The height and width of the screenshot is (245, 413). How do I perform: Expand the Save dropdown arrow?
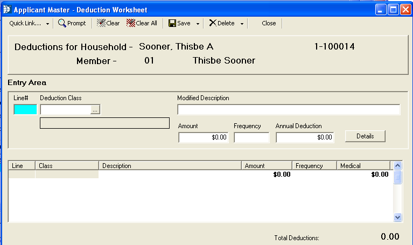198,24
